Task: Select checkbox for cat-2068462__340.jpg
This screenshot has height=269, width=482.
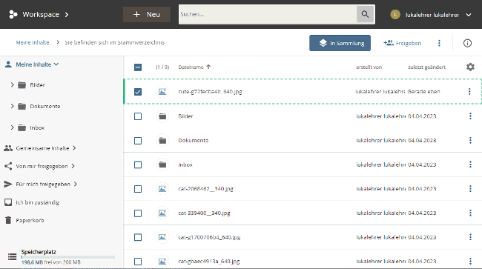Action: [138, 189]
